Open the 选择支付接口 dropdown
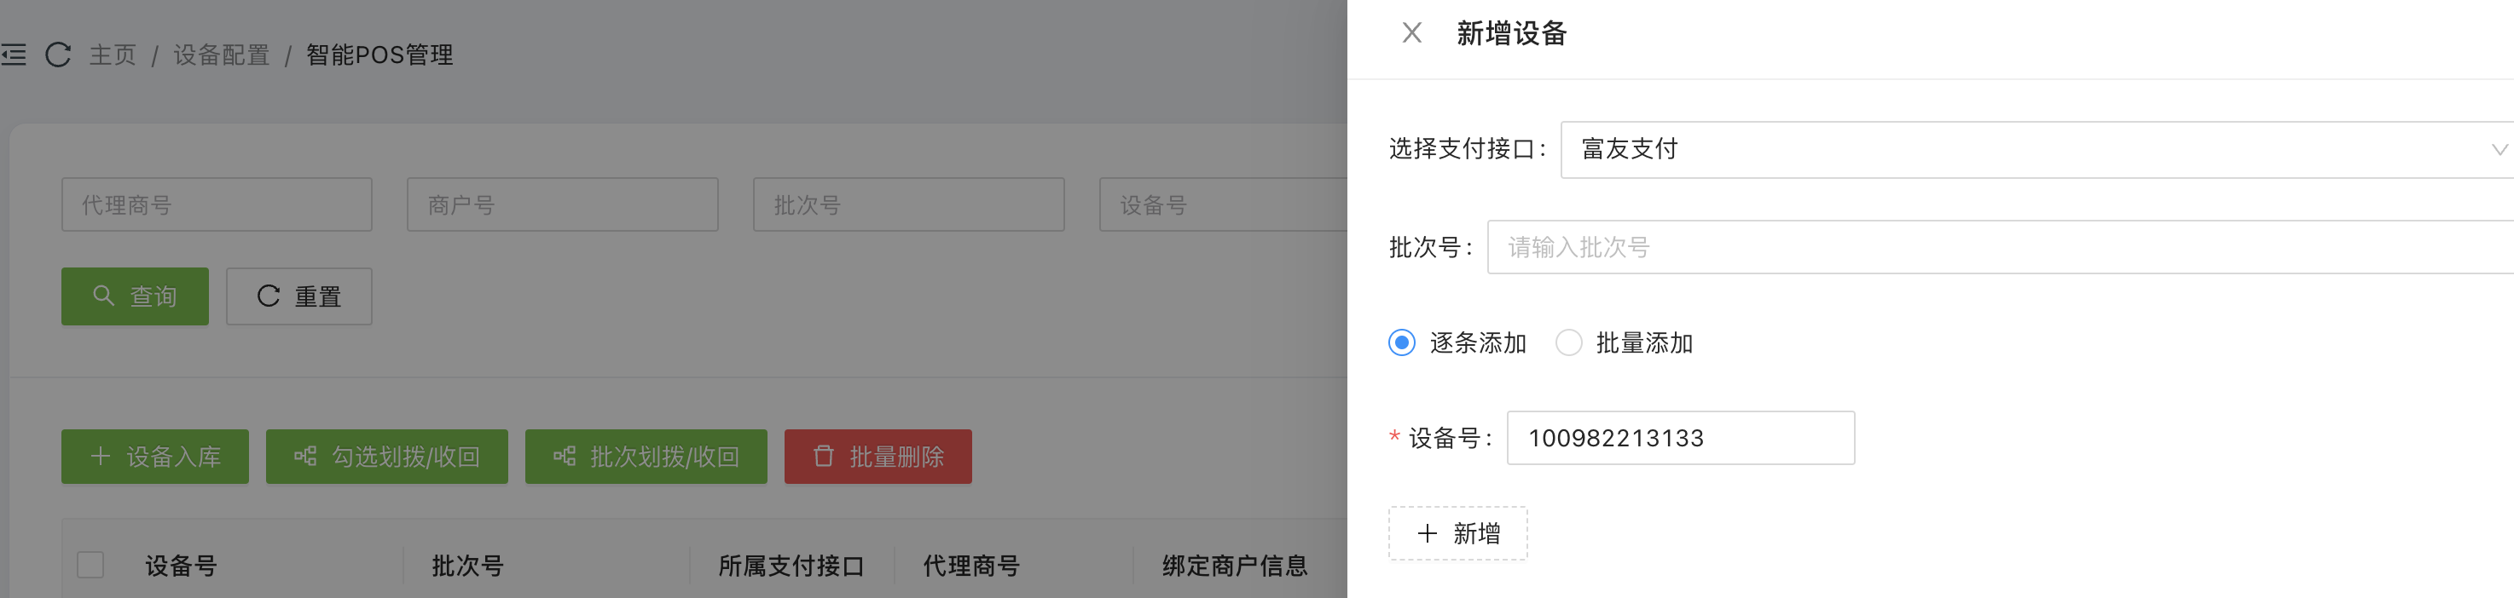Screen dimensions: 2514x598 2030,149
